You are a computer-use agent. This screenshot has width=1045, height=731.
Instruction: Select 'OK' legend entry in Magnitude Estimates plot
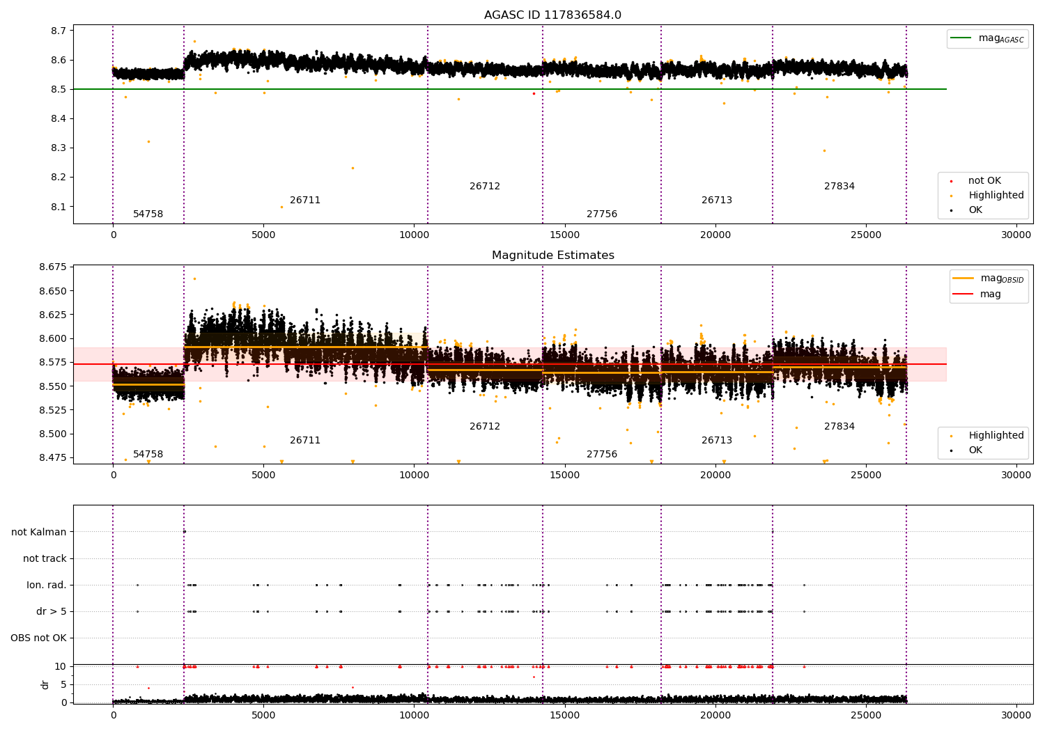click(975, 450)
